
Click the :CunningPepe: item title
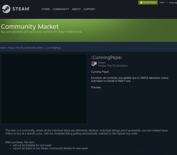(x=107, y=58)
